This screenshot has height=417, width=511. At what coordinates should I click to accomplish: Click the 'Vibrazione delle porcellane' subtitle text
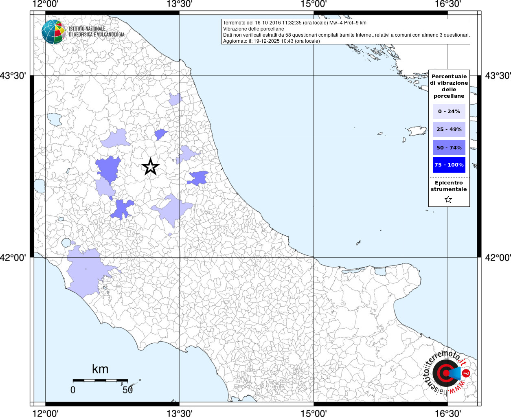[253, 29]
